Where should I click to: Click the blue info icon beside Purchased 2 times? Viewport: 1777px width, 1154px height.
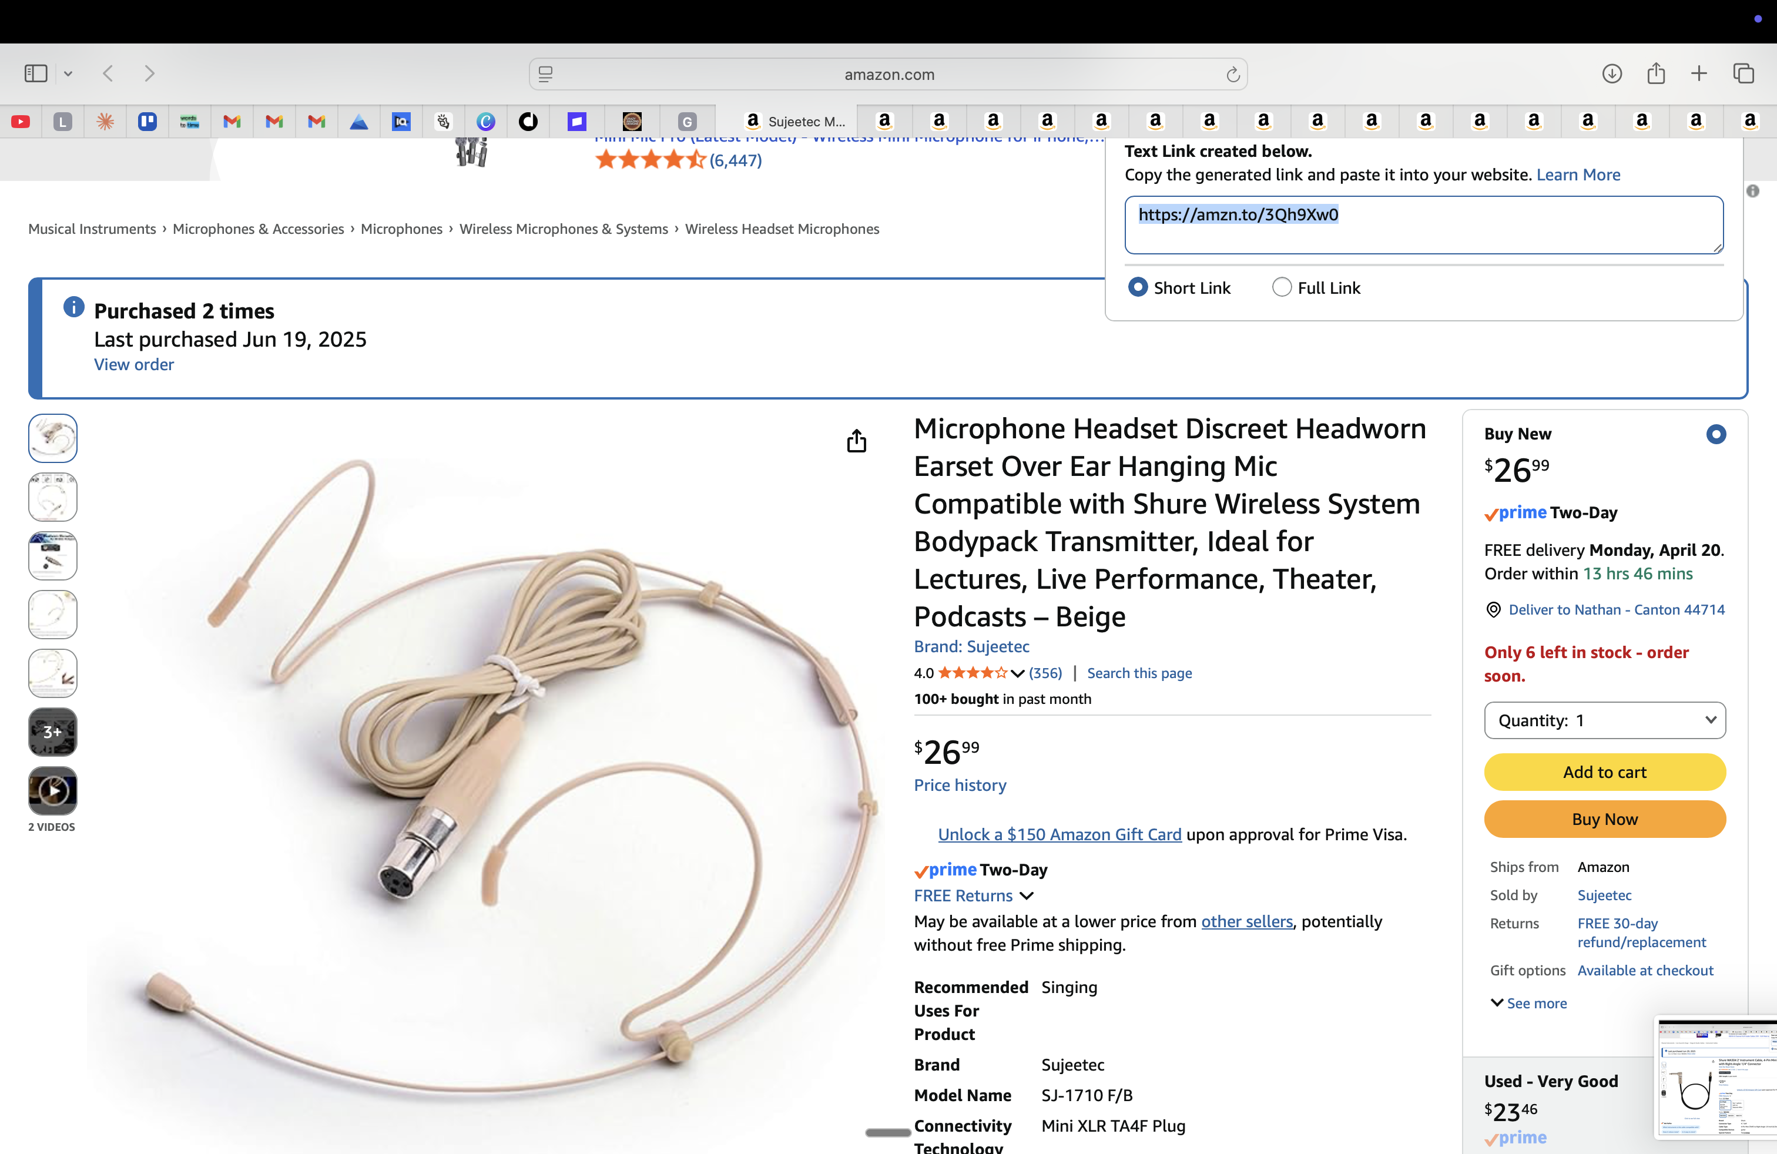(x=74, y=307)
